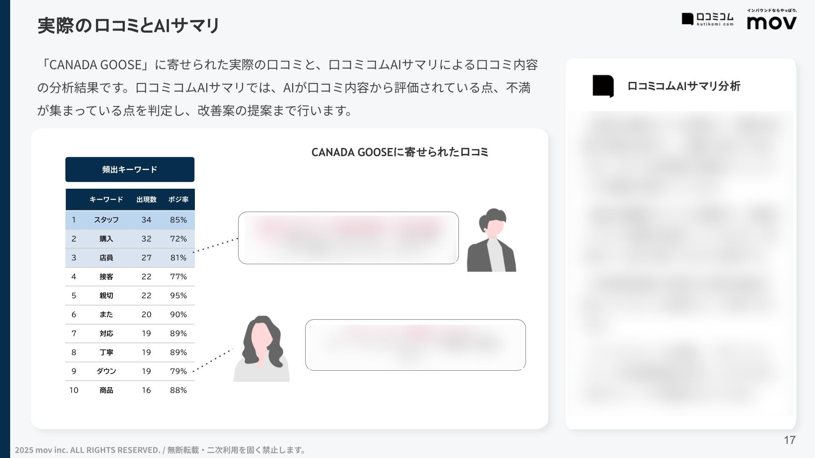
Task: Click the upper blurred review speech box
Action: coord(348,238)
